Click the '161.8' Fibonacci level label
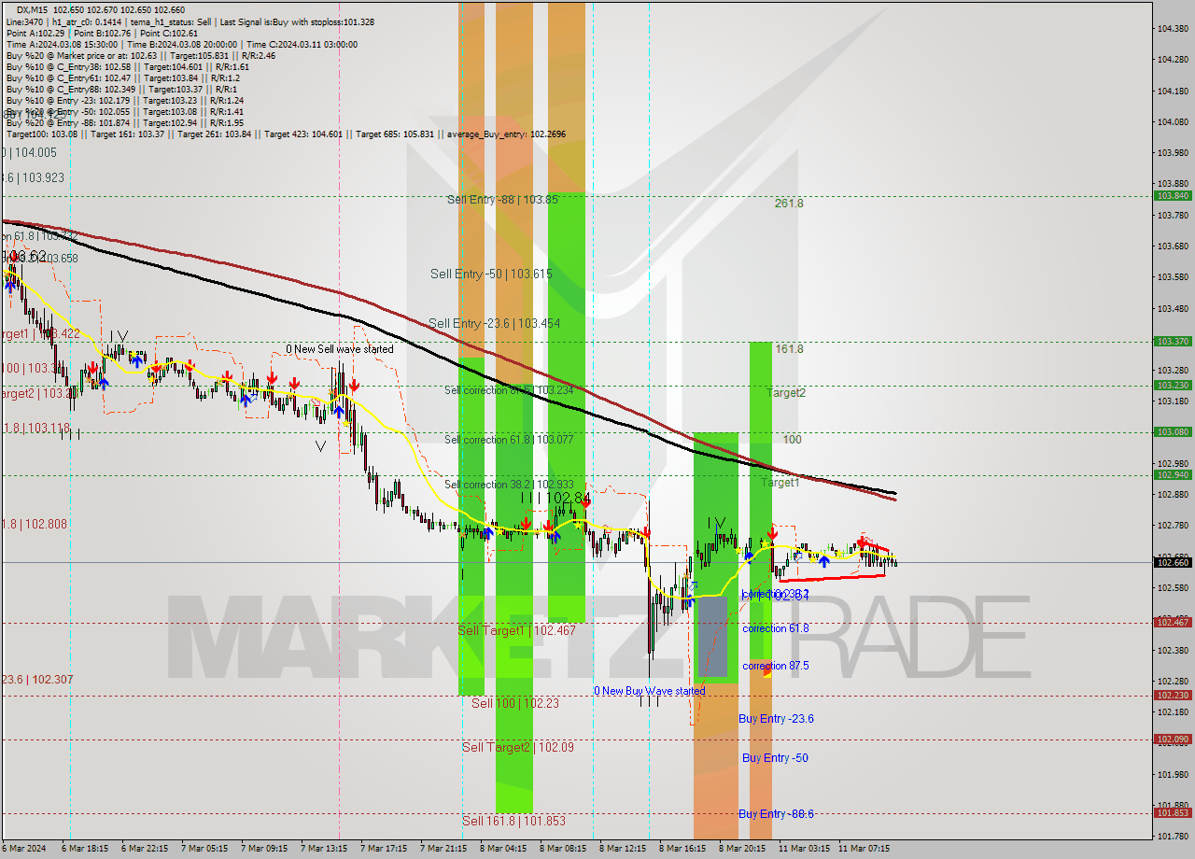Screen dimensions: 1195x859 pyautogui.click(x=789, y=348)
